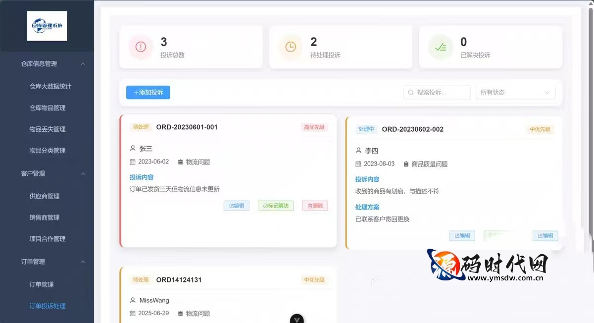Click 标记解决 on ORD-20230601-001 card

tap(276, 206)
